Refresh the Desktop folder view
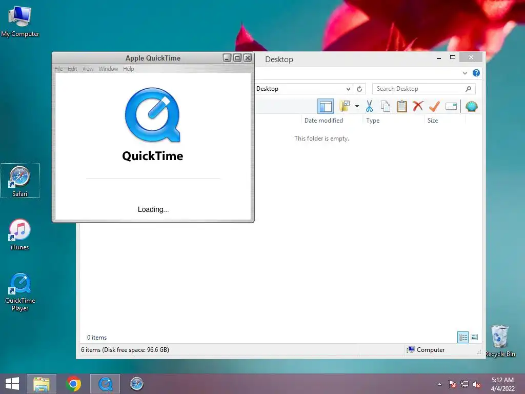 click(x=359, y=89)
